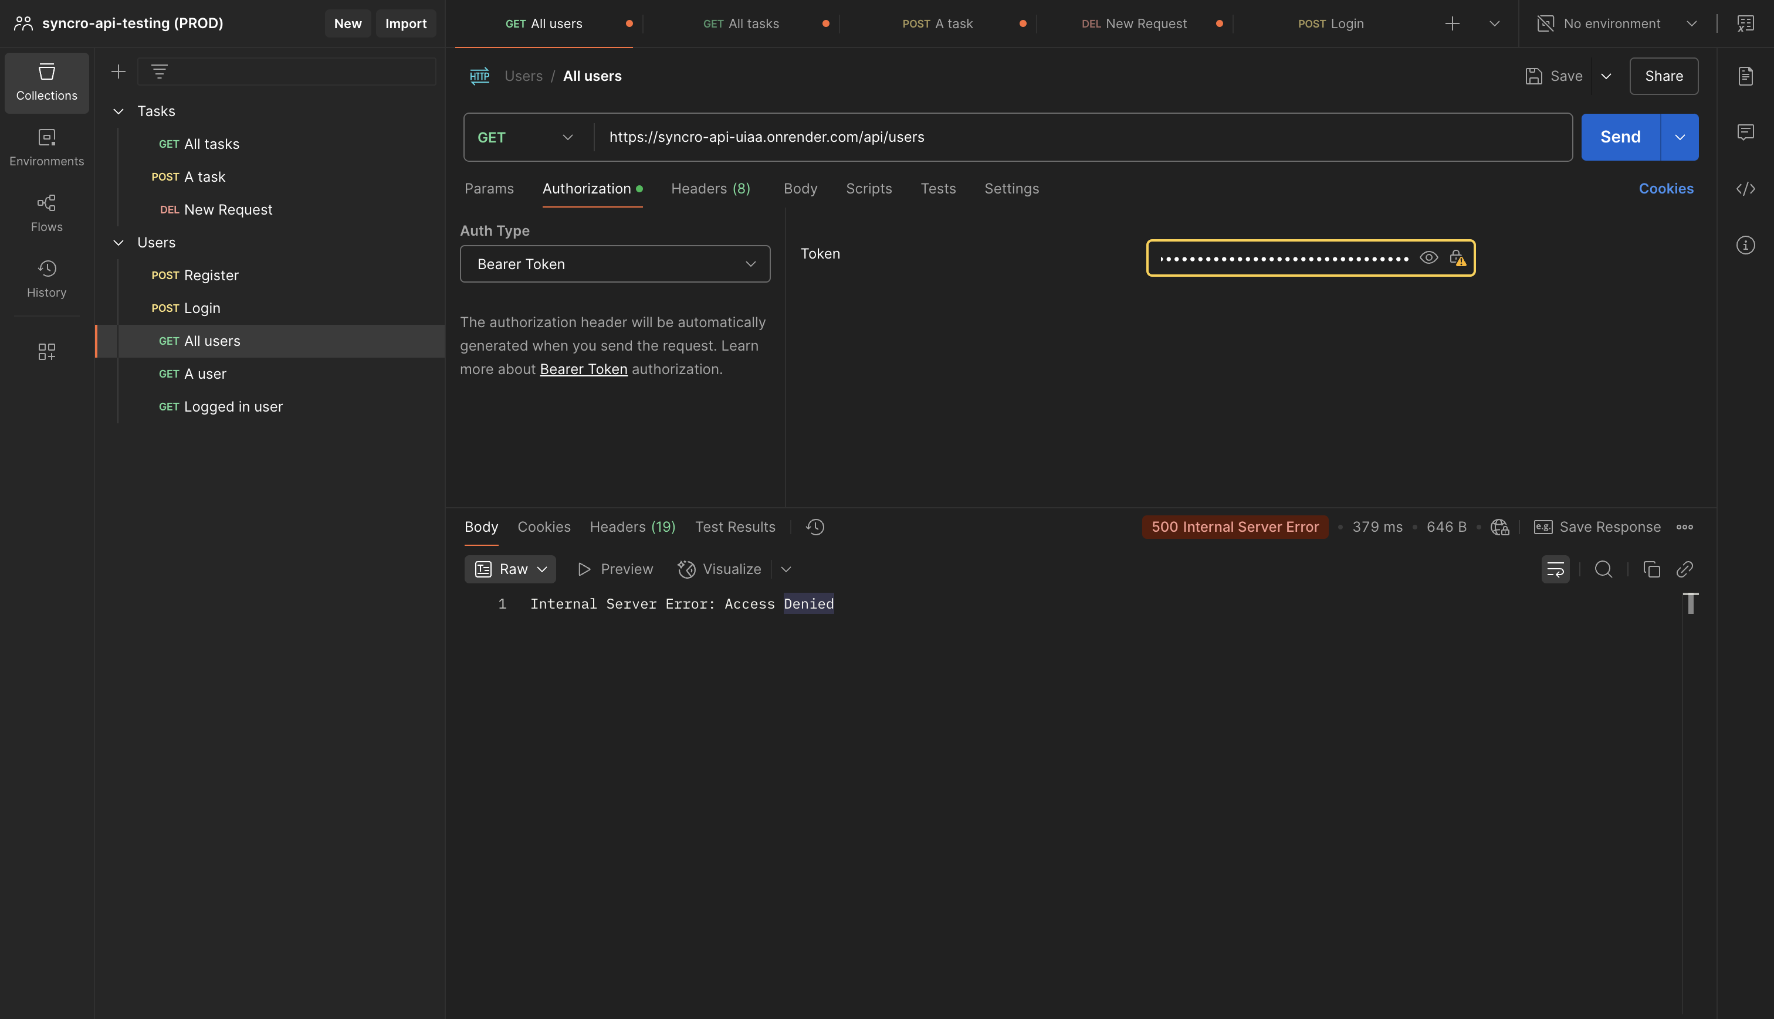Open GET Logged in user request
Viewport: 1774px width, 1019px height.
[270, 407]
